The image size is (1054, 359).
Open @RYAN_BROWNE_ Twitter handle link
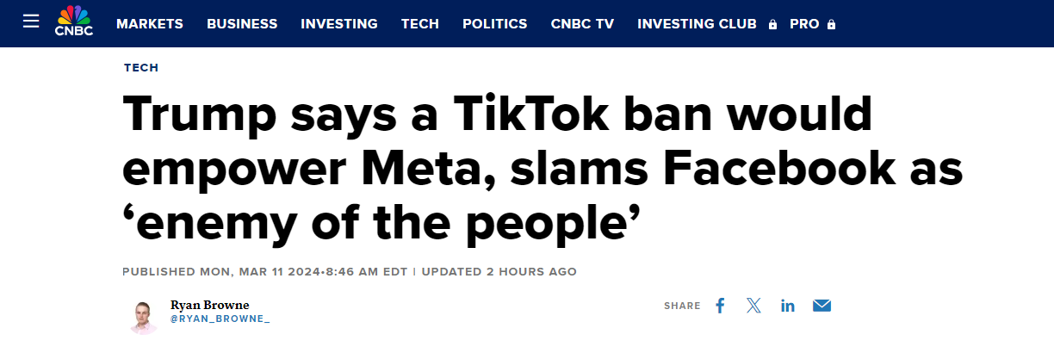[x=220, y=319]
